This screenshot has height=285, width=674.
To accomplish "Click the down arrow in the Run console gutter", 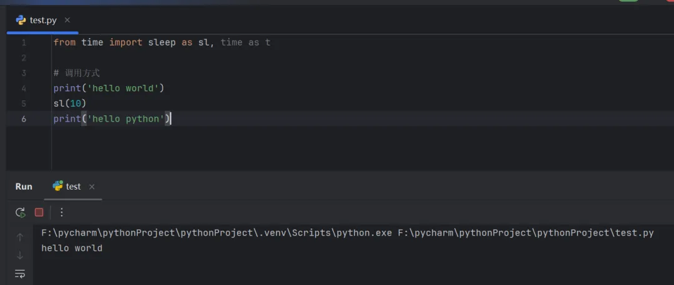I will coord(20,255).
